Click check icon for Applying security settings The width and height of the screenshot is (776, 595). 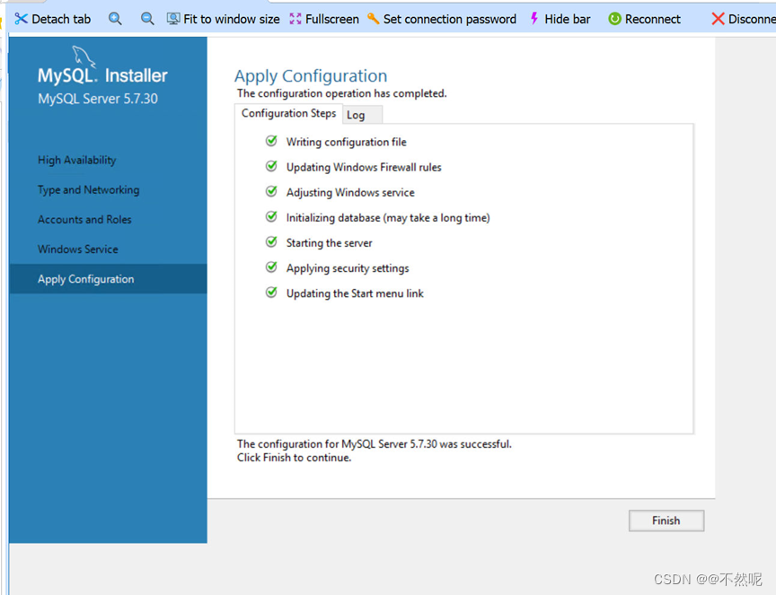pos(271,267)
